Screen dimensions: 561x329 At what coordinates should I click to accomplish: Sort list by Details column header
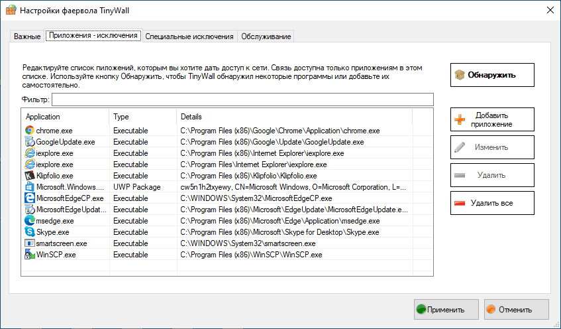pyautogui.click(x=295, y=117)
